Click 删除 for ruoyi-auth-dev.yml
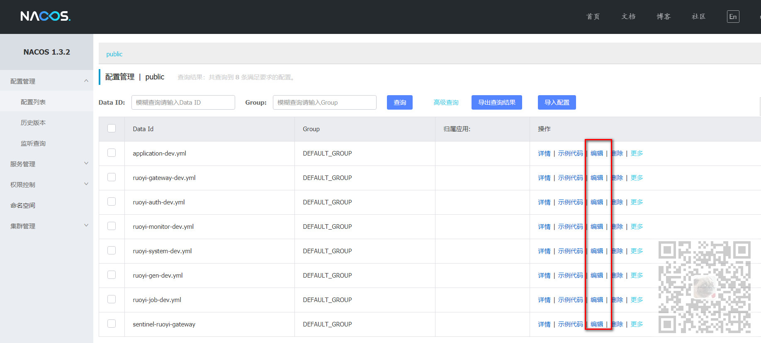Screen dimensions: 761x343 pos(617,202)
